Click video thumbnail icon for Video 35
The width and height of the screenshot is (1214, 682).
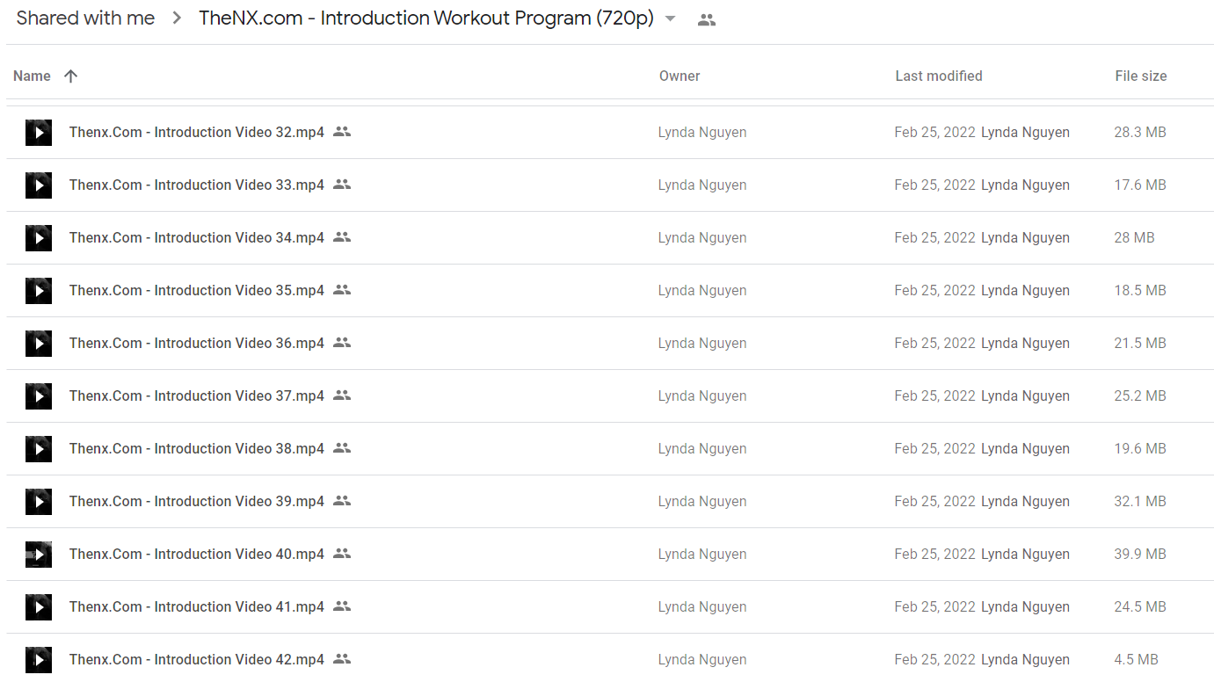pos(39,291)
